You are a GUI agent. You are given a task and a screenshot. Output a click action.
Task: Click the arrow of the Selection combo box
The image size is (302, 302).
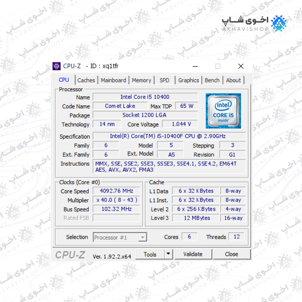tap(143, 237)
